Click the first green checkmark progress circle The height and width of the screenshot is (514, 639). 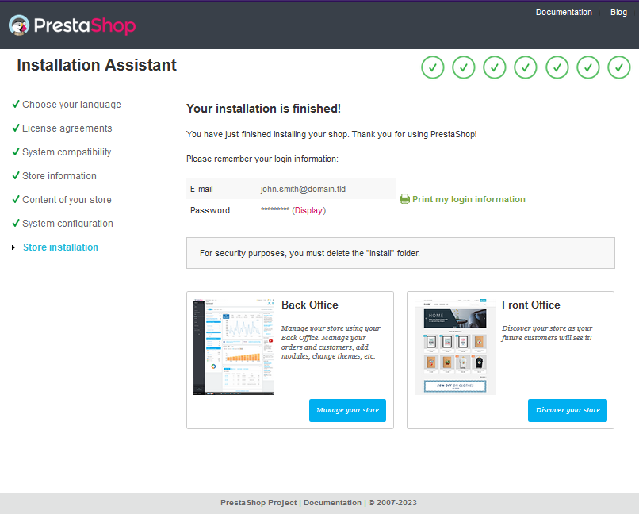432,67
